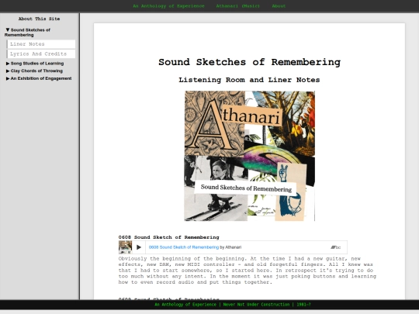Click the paragraph starting 'Obviously the beginning'
This screenshot has width=419, height=314.
pyautogui.click(x=248, y=271)
